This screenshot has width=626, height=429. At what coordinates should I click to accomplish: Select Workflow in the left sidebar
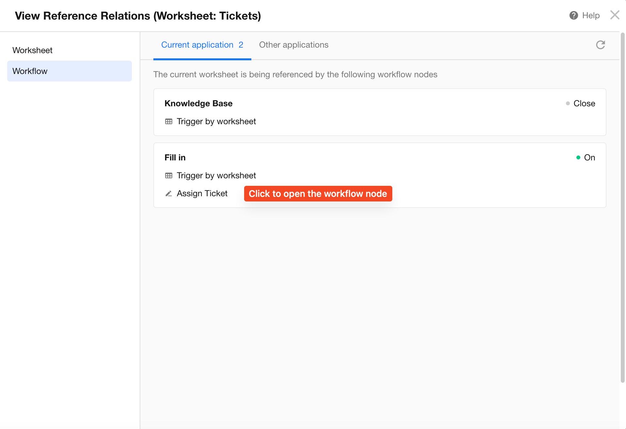[70, 71]
